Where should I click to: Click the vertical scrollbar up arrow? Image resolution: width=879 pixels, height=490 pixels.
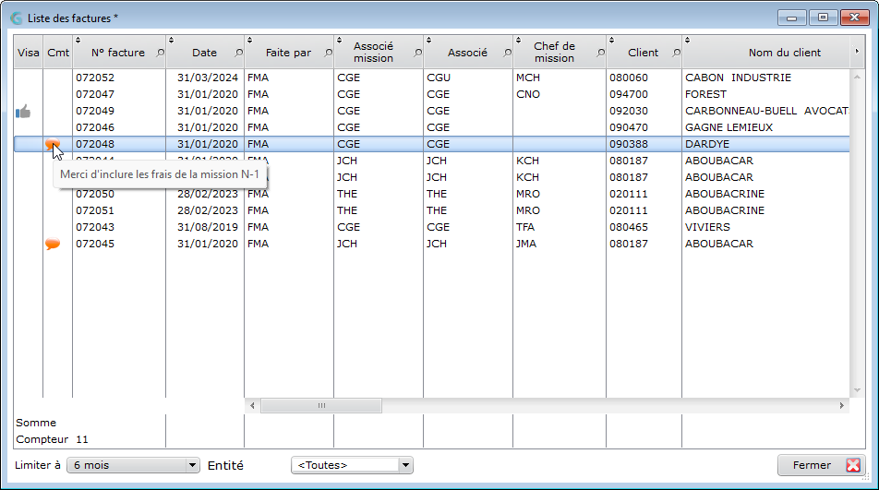tap(857, 77)
